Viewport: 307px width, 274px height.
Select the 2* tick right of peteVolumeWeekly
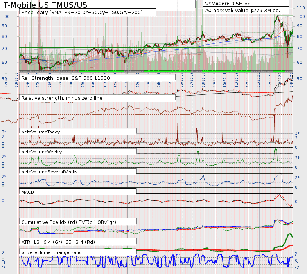(x=297, y=158)
